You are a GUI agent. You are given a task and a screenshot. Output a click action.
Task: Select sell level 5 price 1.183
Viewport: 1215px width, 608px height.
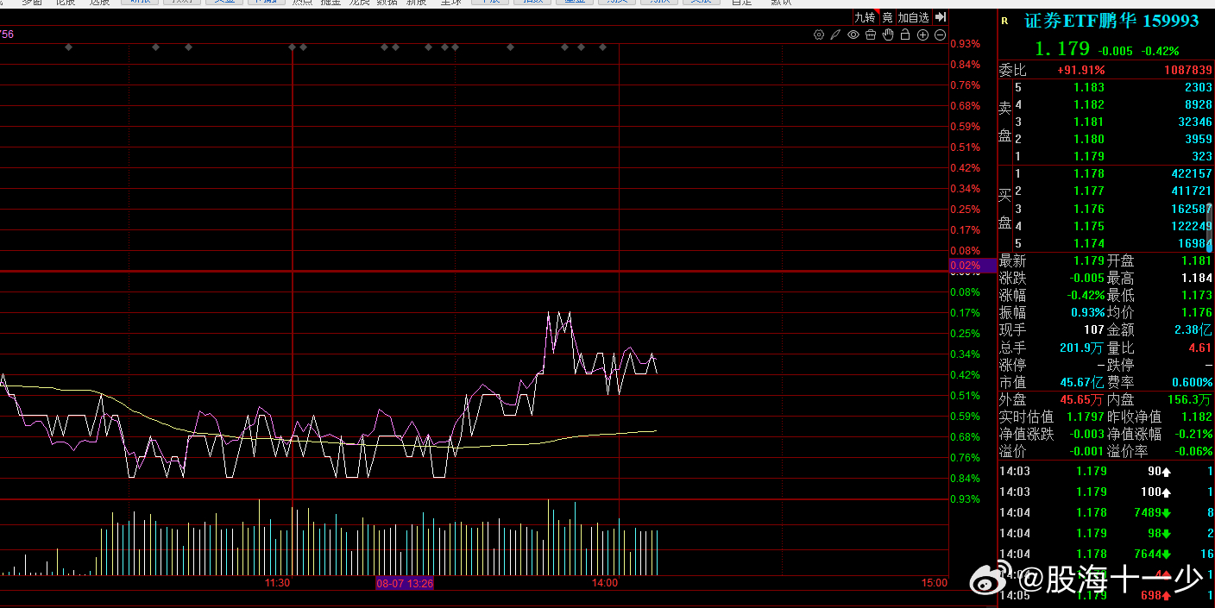(x=1089, y=87)
